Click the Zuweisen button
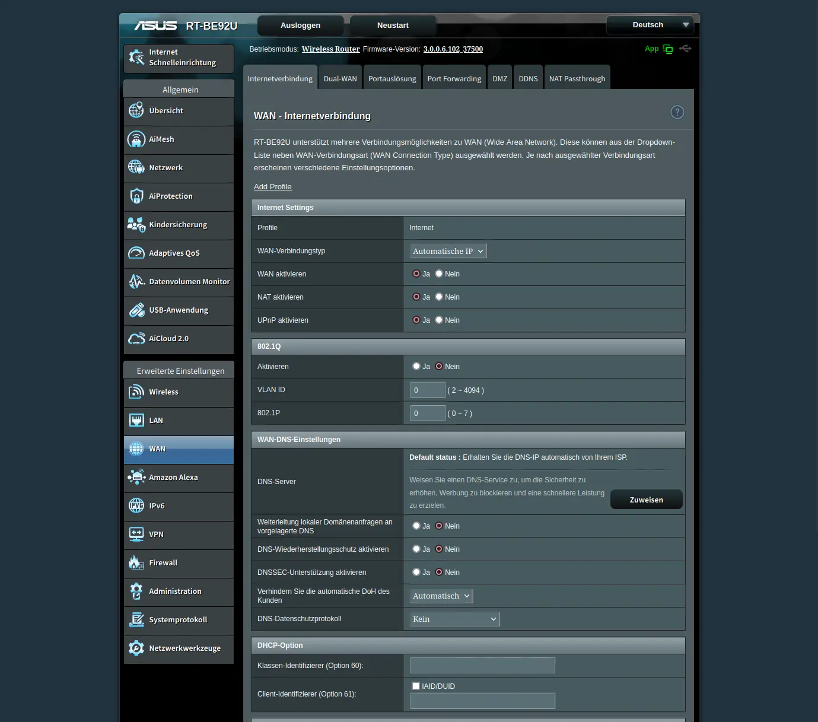Image resolution: width=818 pixels, height=722 pixels. pos(646,500)
